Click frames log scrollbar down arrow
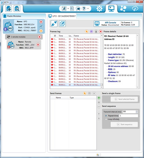The image size is (144, 158). [x=102, y=87]
